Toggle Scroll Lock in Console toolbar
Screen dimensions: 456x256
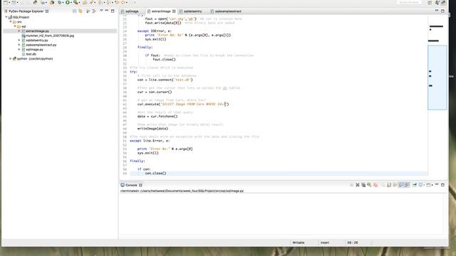(389, 185)
